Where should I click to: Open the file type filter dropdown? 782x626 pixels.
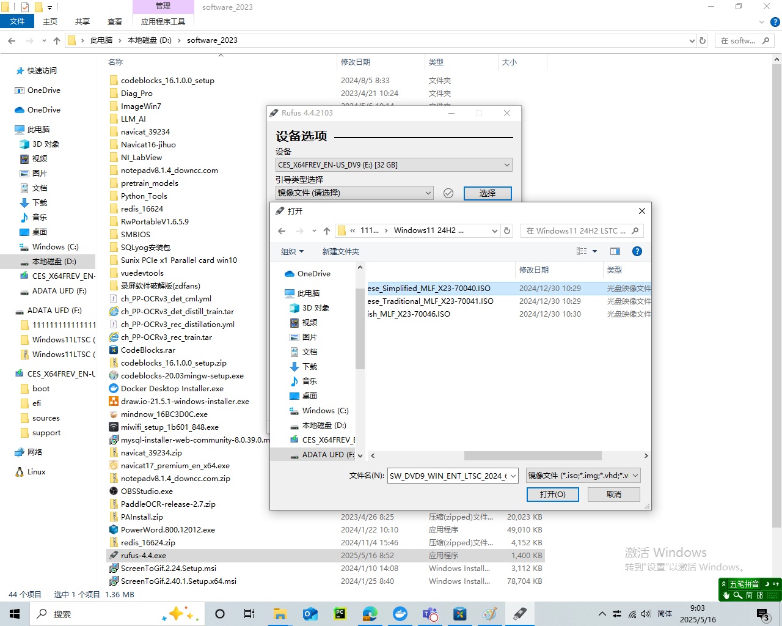(583, 476)
